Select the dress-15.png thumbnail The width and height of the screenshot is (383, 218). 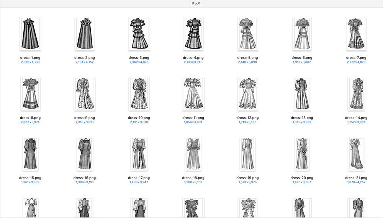point(30,154)
